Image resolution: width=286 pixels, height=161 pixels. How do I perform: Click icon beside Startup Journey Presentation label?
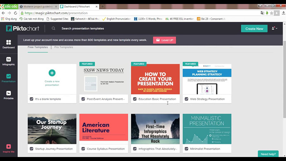pos(31,149)
